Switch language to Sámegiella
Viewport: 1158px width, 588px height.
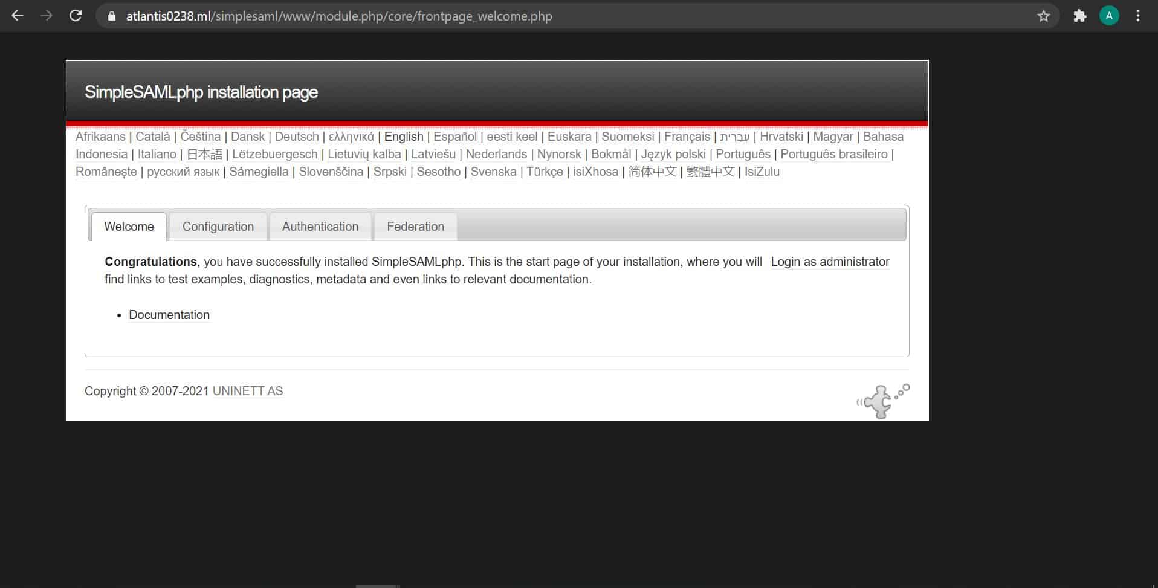click(259, 172)
